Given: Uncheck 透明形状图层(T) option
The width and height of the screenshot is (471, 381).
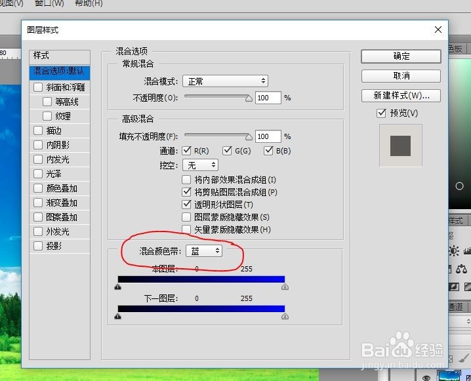Looking at the screenshot, I should click(x=186, y=205).
